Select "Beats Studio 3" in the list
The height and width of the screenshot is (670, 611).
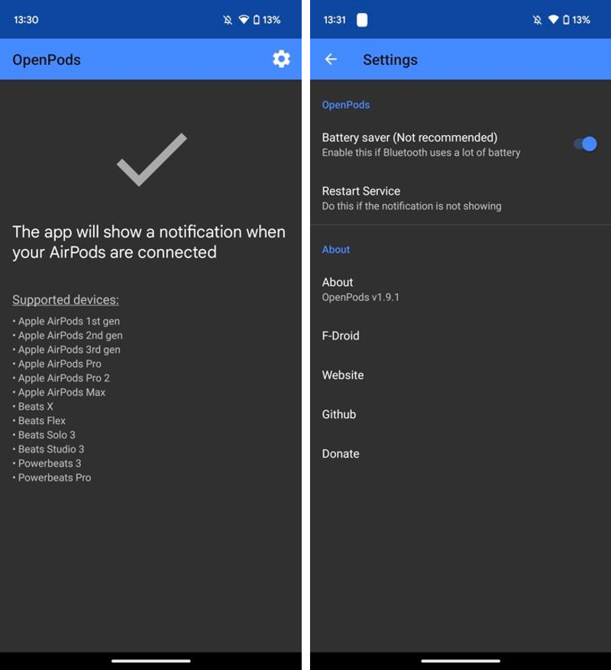coord(51,449)
